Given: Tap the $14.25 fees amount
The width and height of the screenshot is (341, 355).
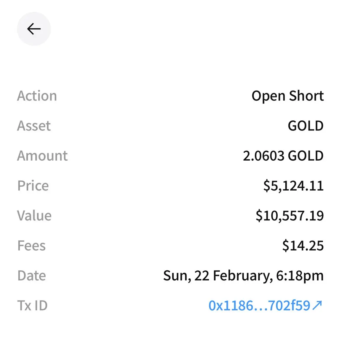Looking at the screenshot, I should (303, 246).
